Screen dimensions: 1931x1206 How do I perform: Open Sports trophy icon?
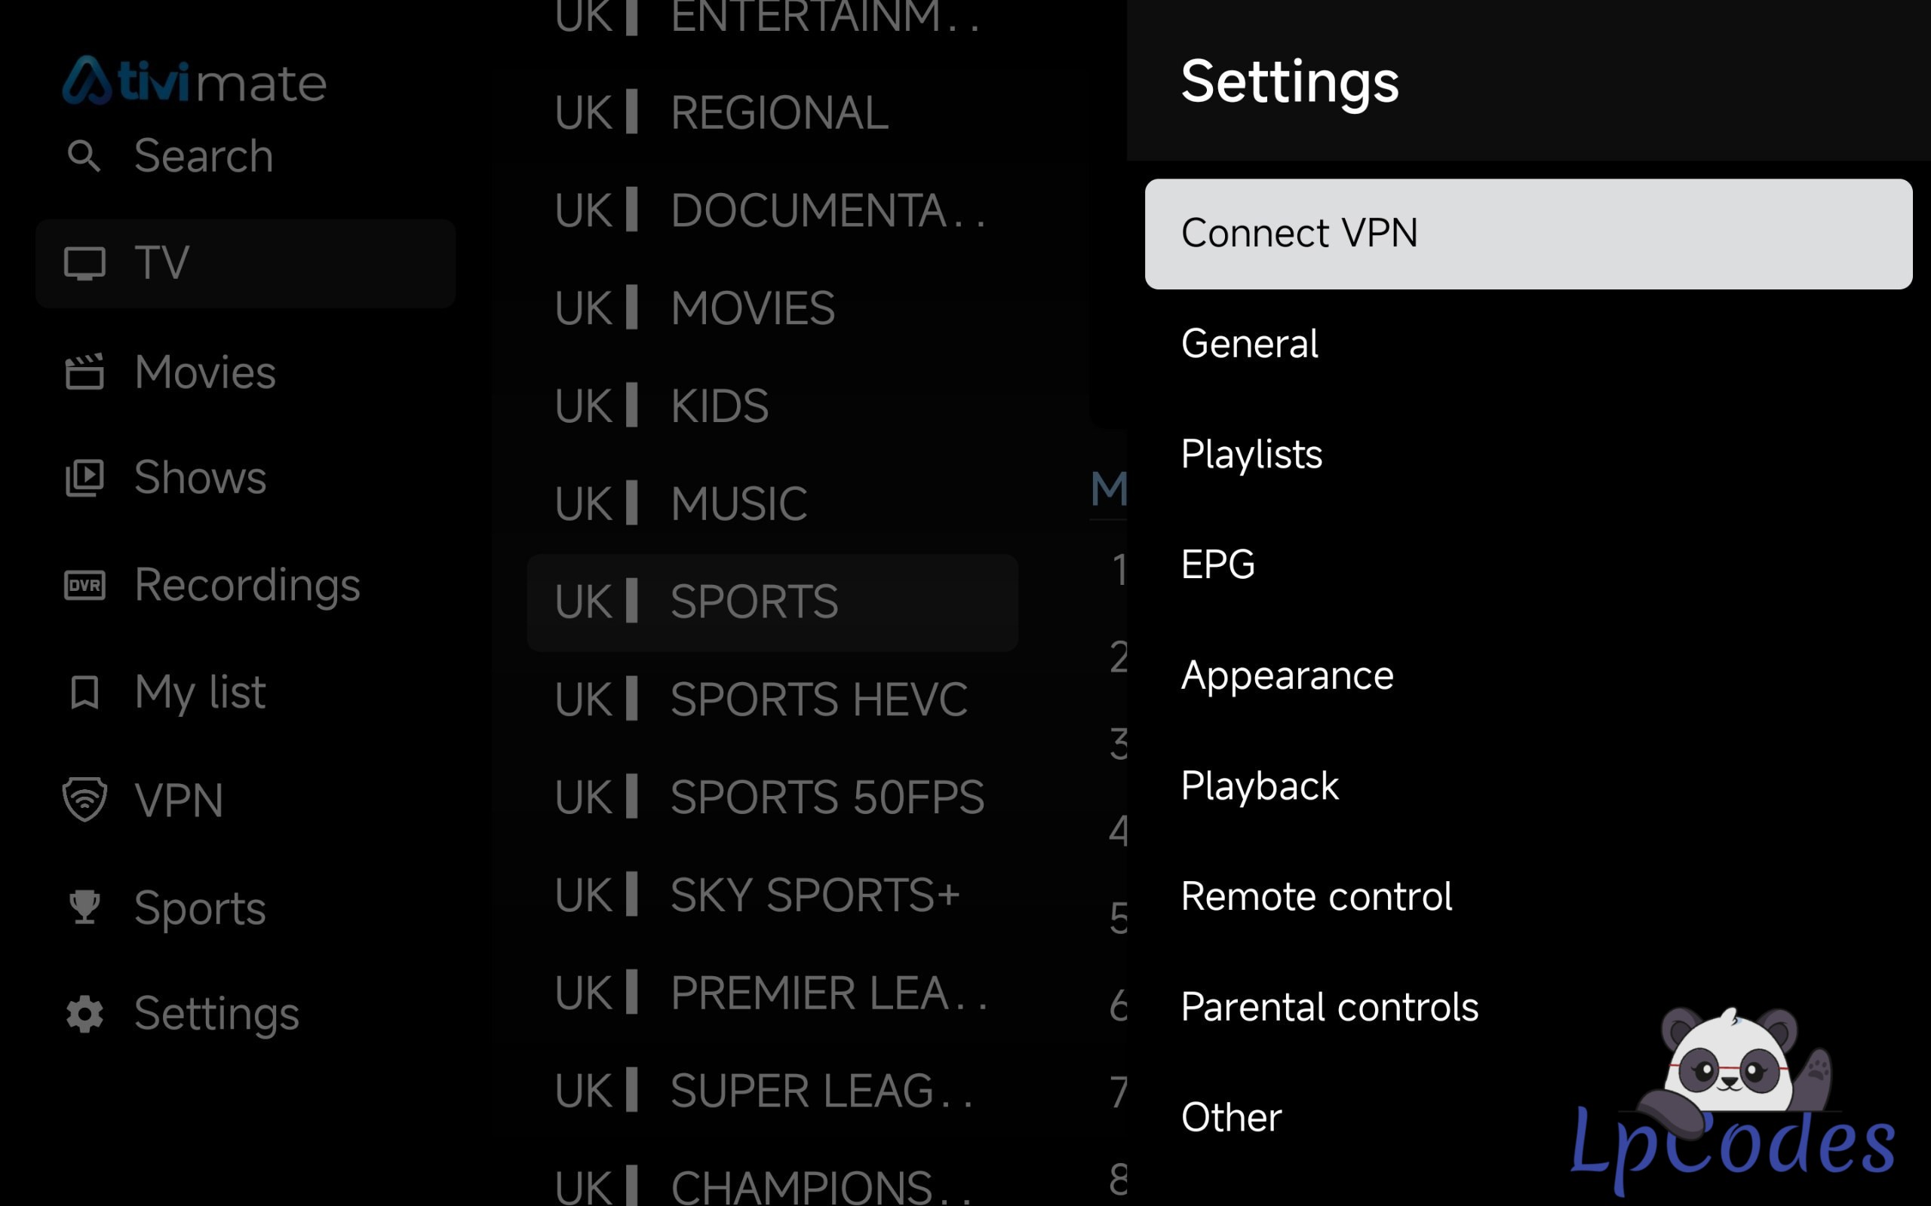tap(84, 907)
